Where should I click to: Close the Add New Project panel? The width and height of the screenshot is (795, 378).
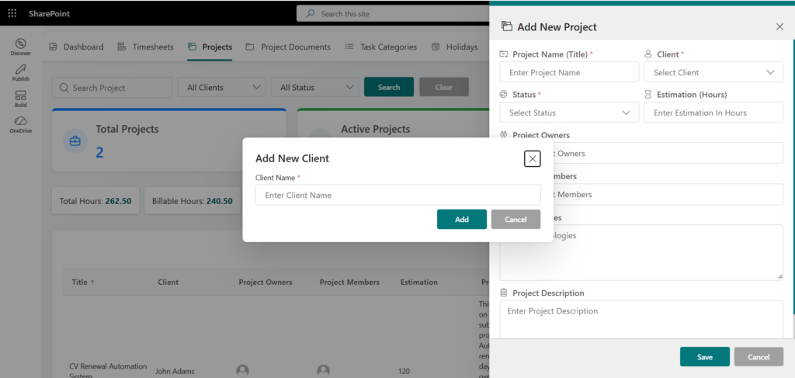click(x=779, y=27)
